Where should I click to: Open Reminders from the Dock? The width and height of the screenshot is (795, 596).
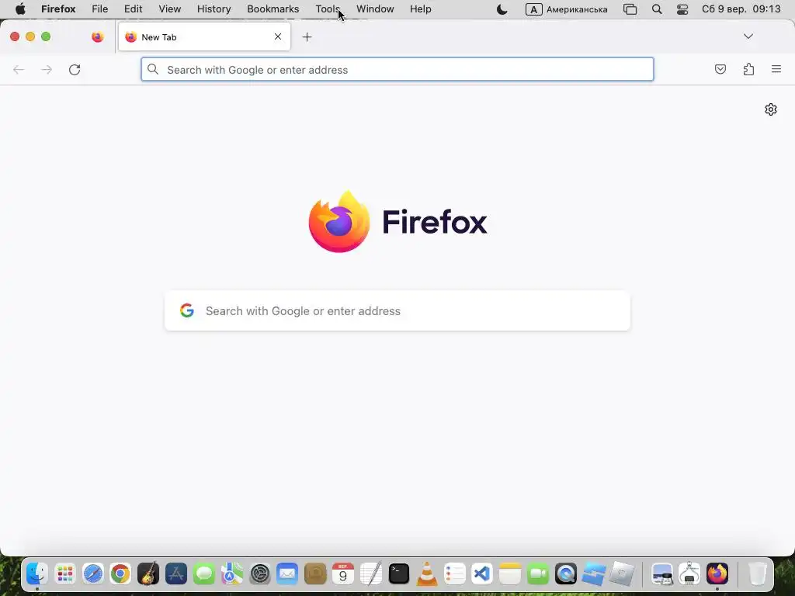(x=454, y=573)
